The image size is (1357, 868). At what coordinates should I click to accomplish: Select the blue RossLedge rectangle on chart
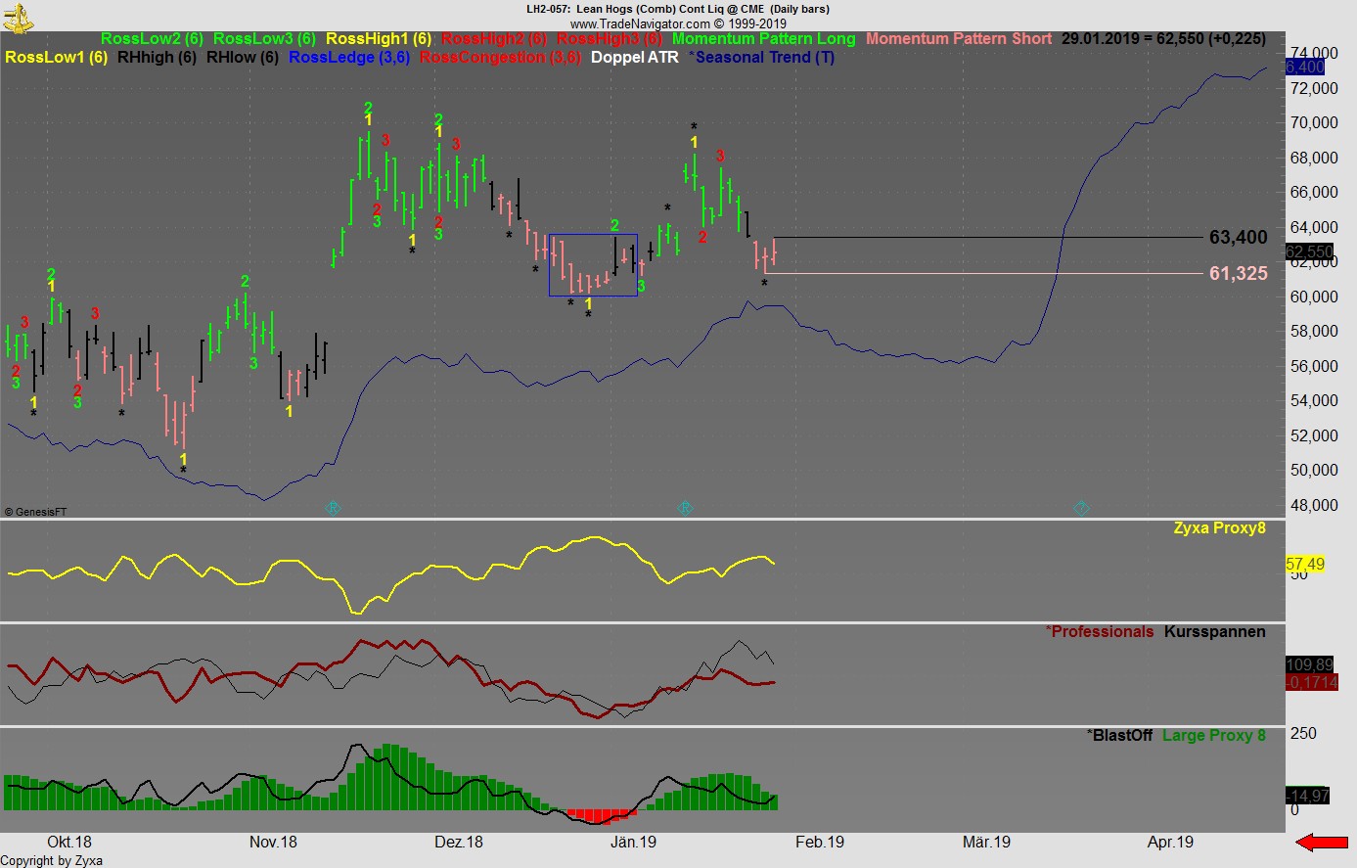click(593, 264)
